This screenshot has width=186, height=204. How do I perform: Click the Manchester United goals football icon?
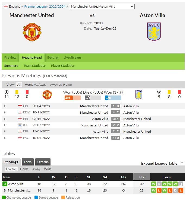[x=7, y=92]
